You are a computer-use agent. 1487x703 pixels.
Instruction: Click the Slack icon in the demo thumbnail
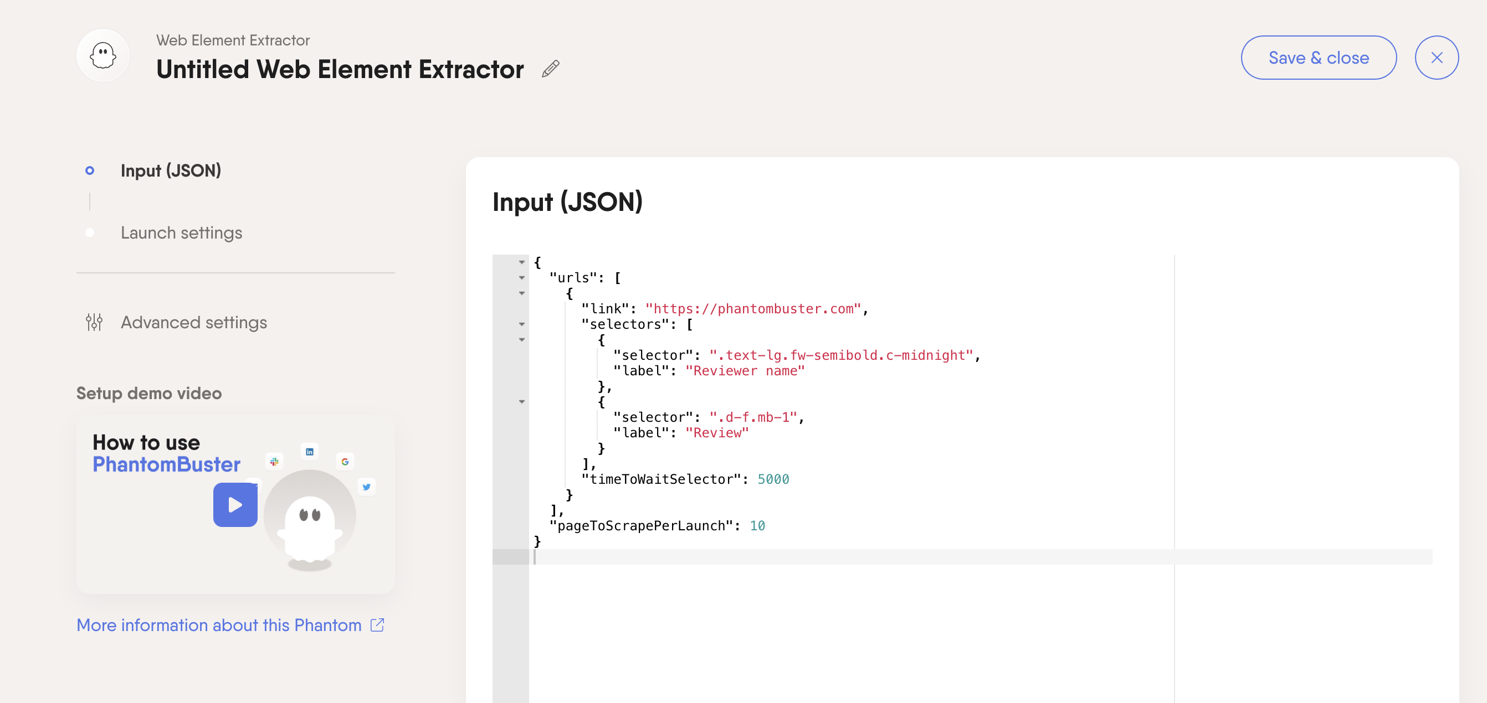[274, 461]
